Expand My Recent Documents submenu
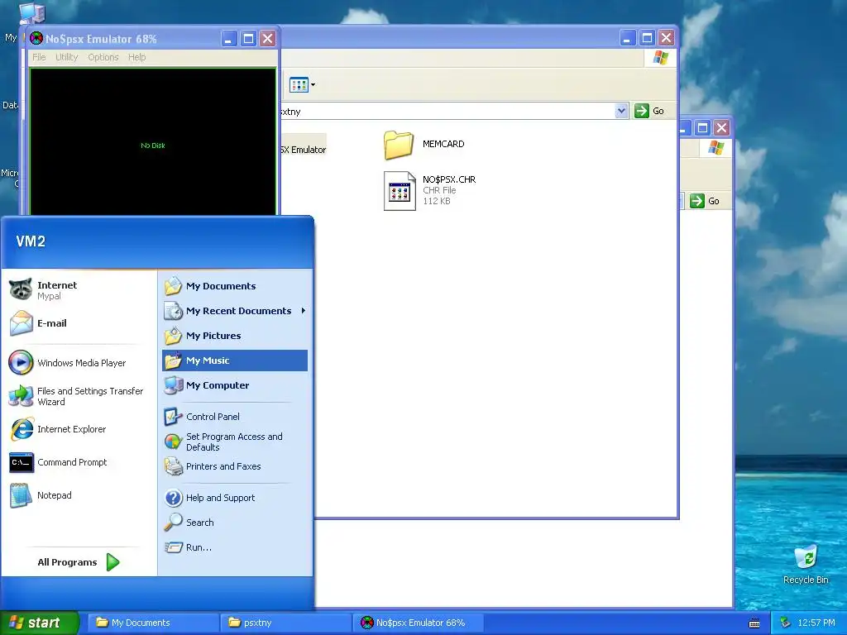Image resolution: width=847 pixels, height=635 pixels. 234,311
